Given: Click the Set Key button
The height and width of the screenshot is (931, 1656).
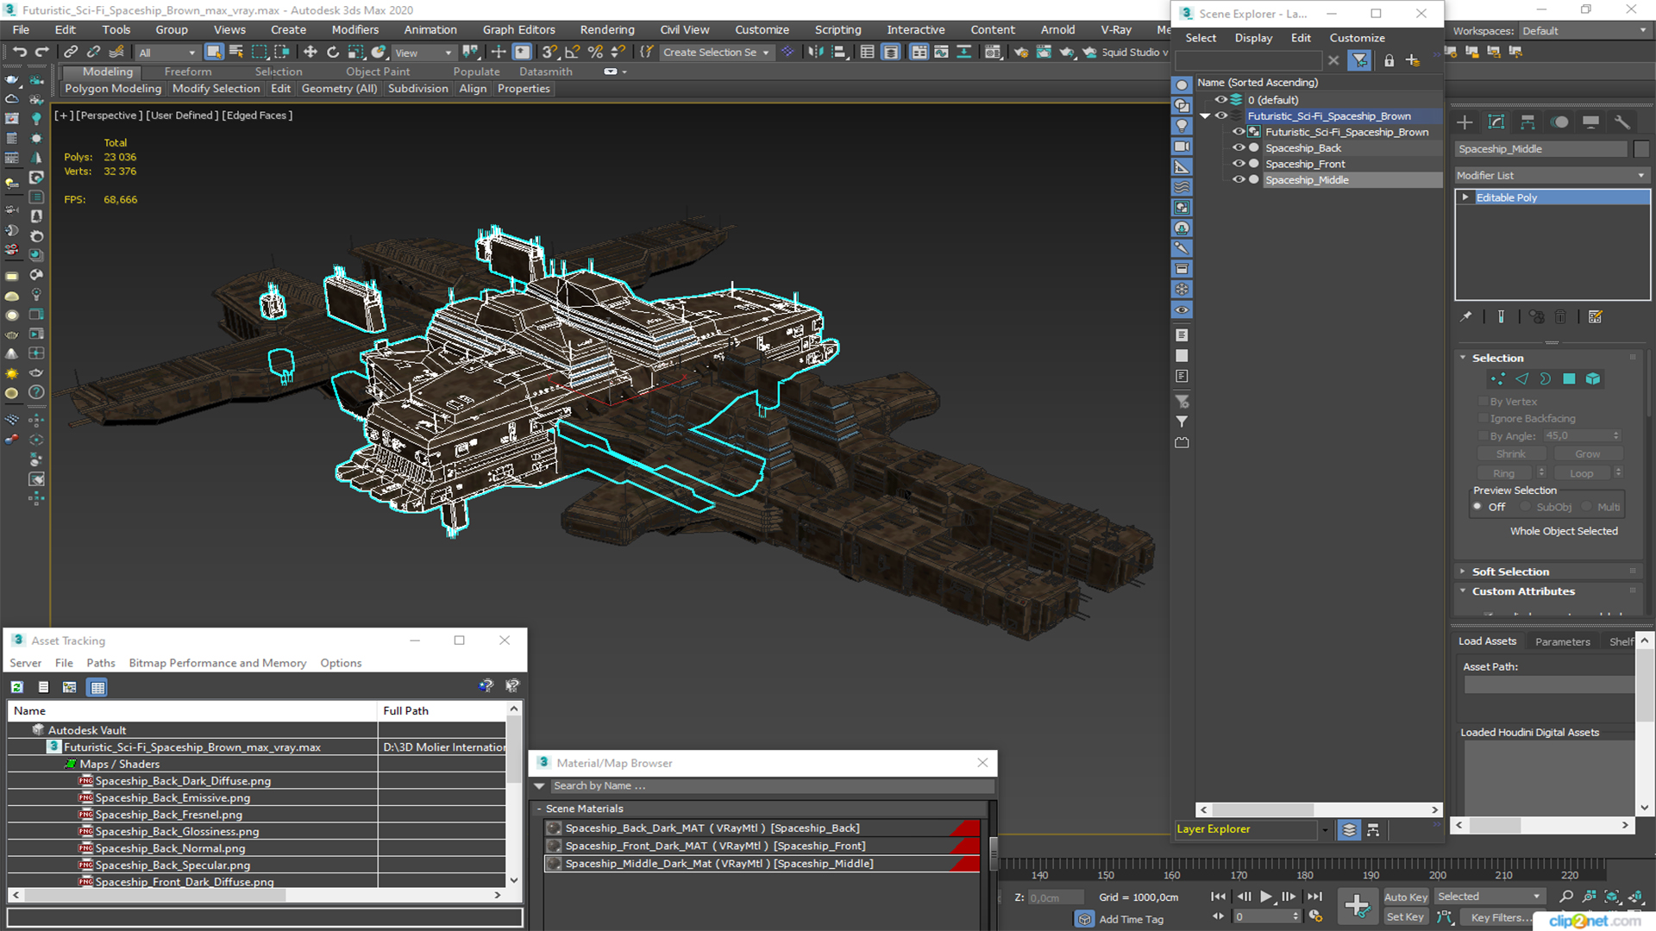Looking at the screenshot, I should click(x=1406, y=917).
